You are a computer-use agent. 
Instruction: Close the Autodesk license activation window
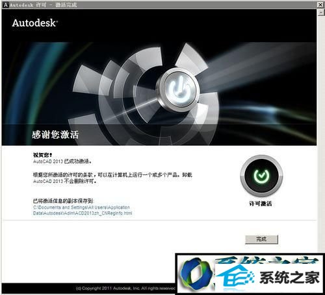pyautogui.click(x=320, y=5)
